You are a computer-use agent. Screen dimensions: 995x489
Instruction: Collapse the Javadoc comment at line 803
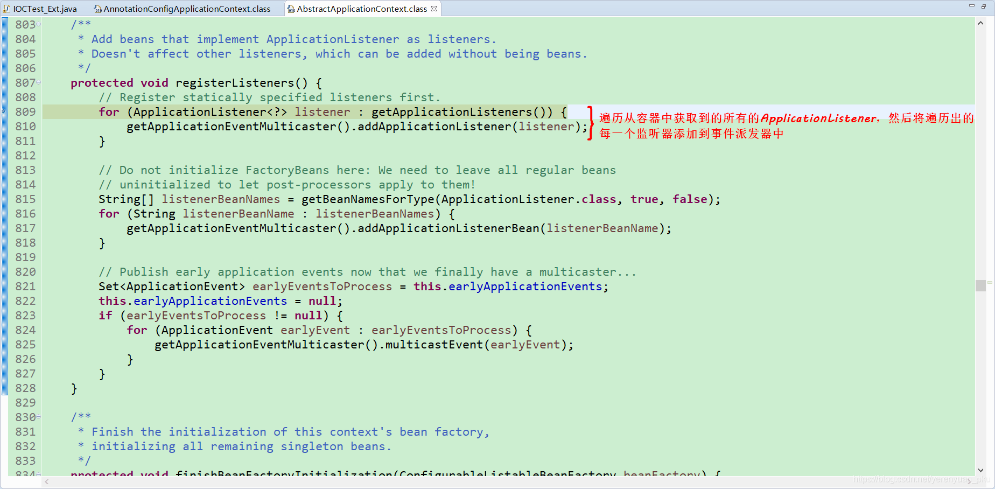coord(39,24)
